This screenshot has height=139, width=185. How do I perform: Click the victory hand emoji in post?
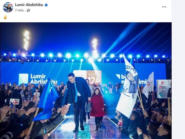[x=5, y=17]
